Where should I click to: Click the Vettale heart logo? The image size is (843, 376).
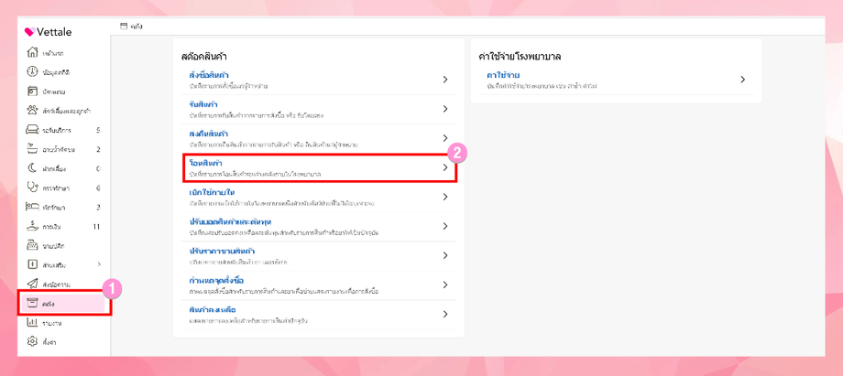[30, 32]
